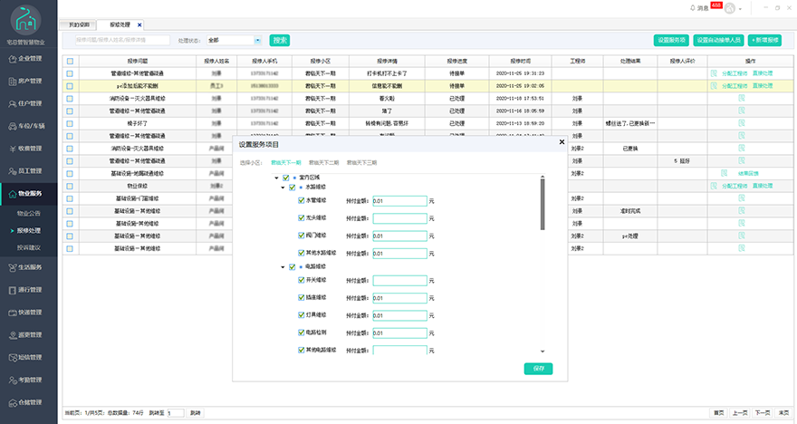
Task: Close the 设置服务项目 dialog with the X
Action: pos(562,142)
